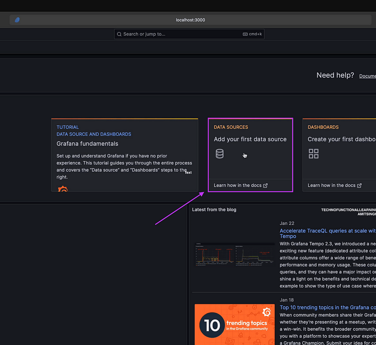Open the Documentation link beside 'Need help?'

pyautogui.click(x=367, y=76)
